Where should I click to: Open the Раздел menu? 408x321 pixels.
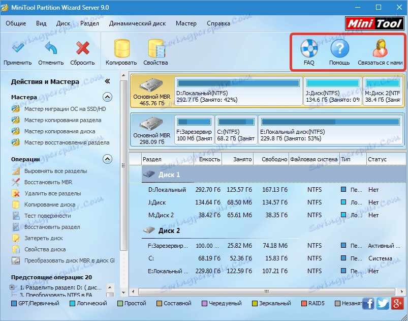pos(89,23)
